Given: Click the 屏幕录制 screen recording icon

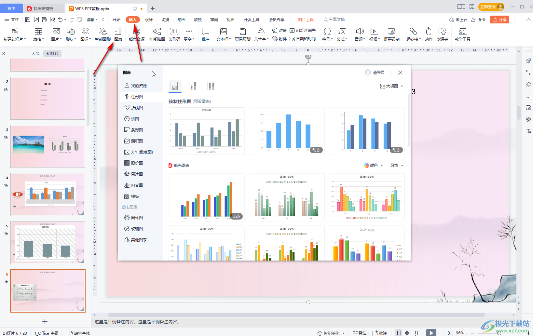Looking at the screenshot, I should [x=391, y=34].
